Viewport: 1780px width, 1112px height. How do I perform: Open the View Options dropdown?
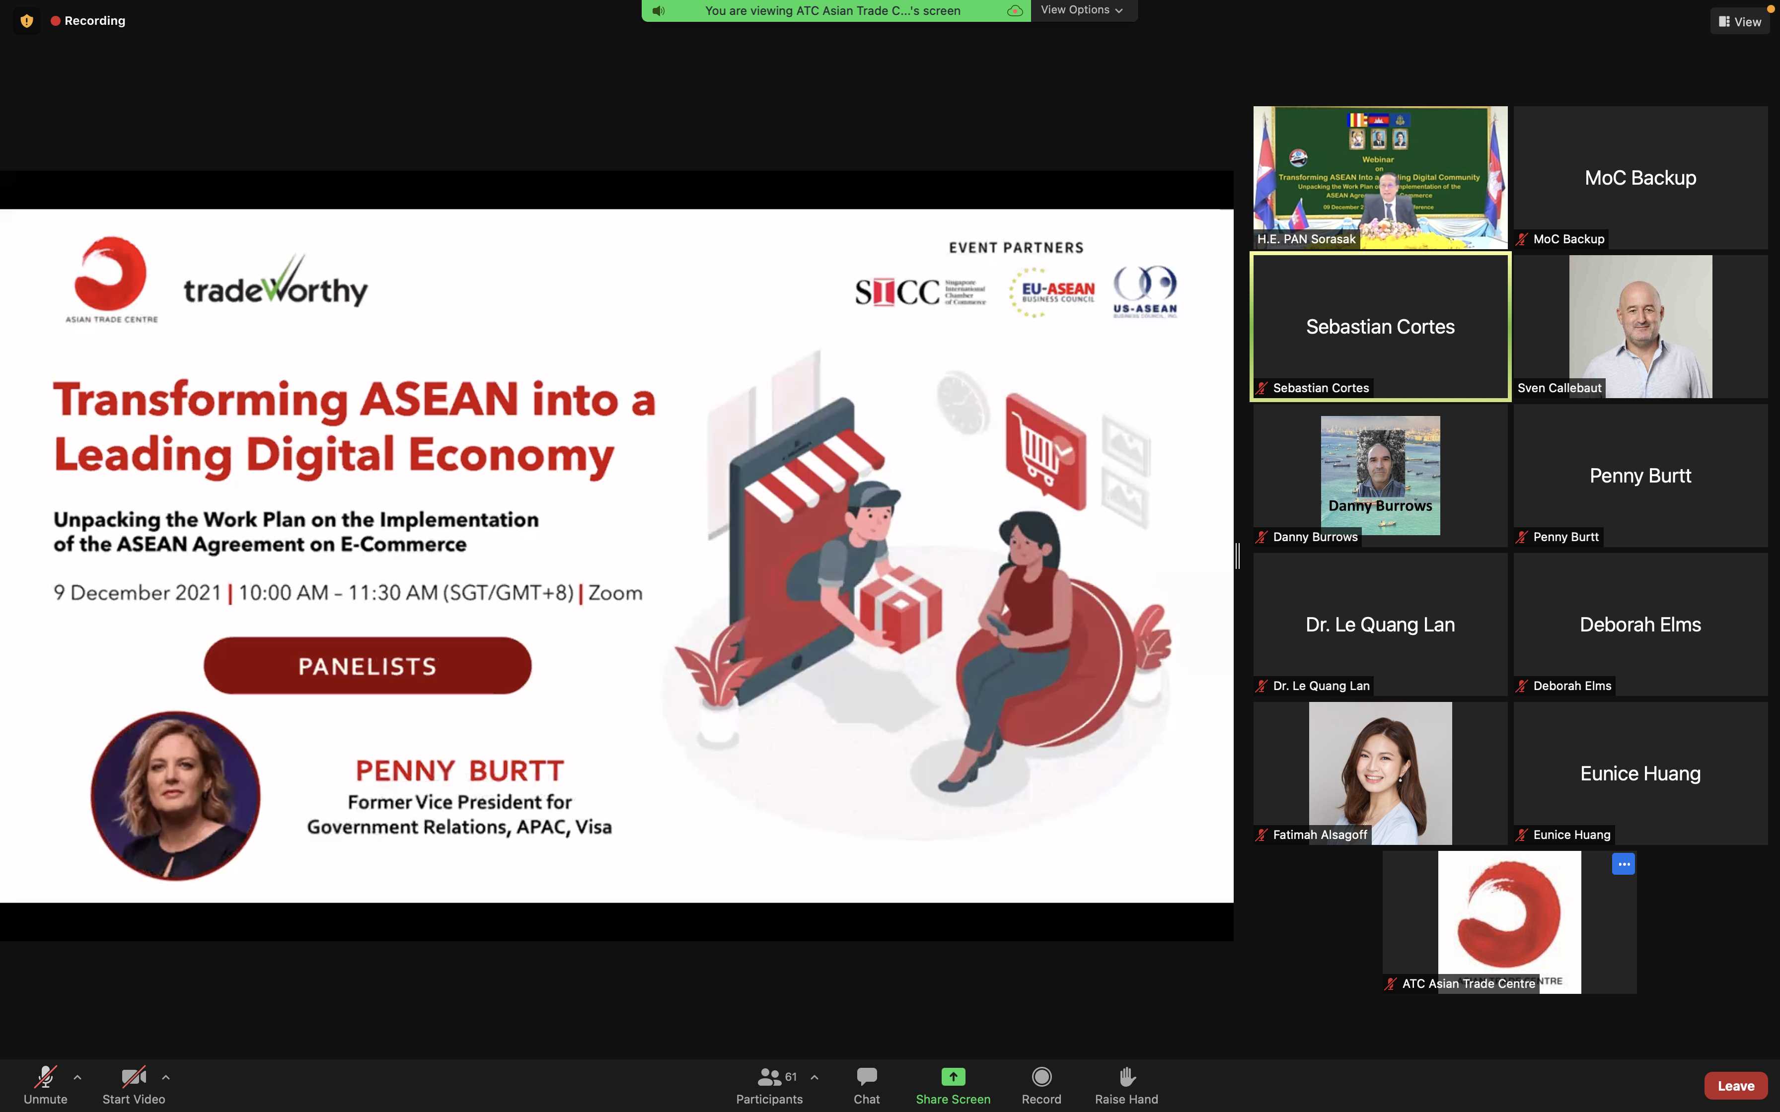point(1082,10)
